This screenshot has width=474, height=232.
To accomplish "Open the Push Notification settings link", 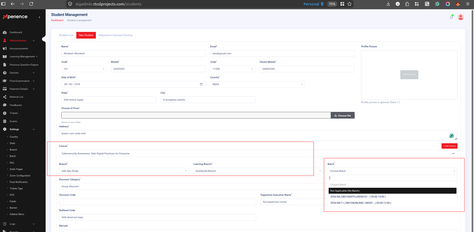I will click(19, 182).
